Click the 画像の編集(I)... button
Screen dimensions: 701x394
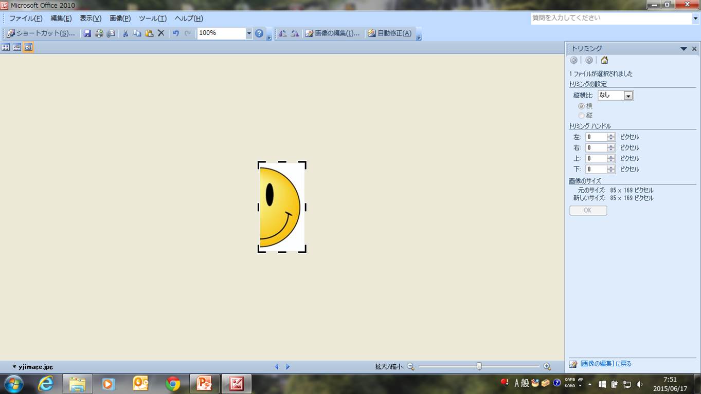point(332,33)
